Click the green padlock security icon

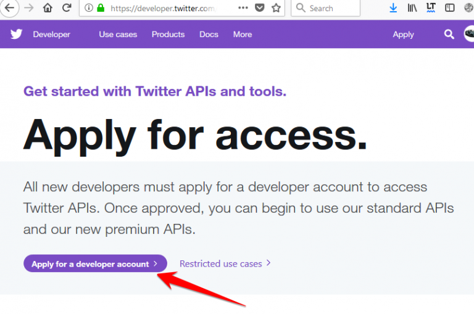(x=101, y=8)
